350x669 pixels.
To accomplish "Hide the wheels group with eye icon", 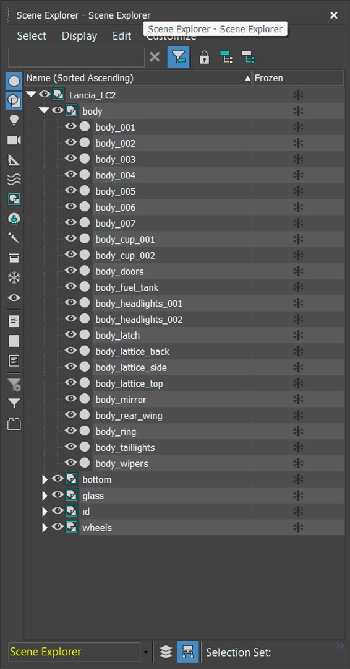I will (58, 527).
